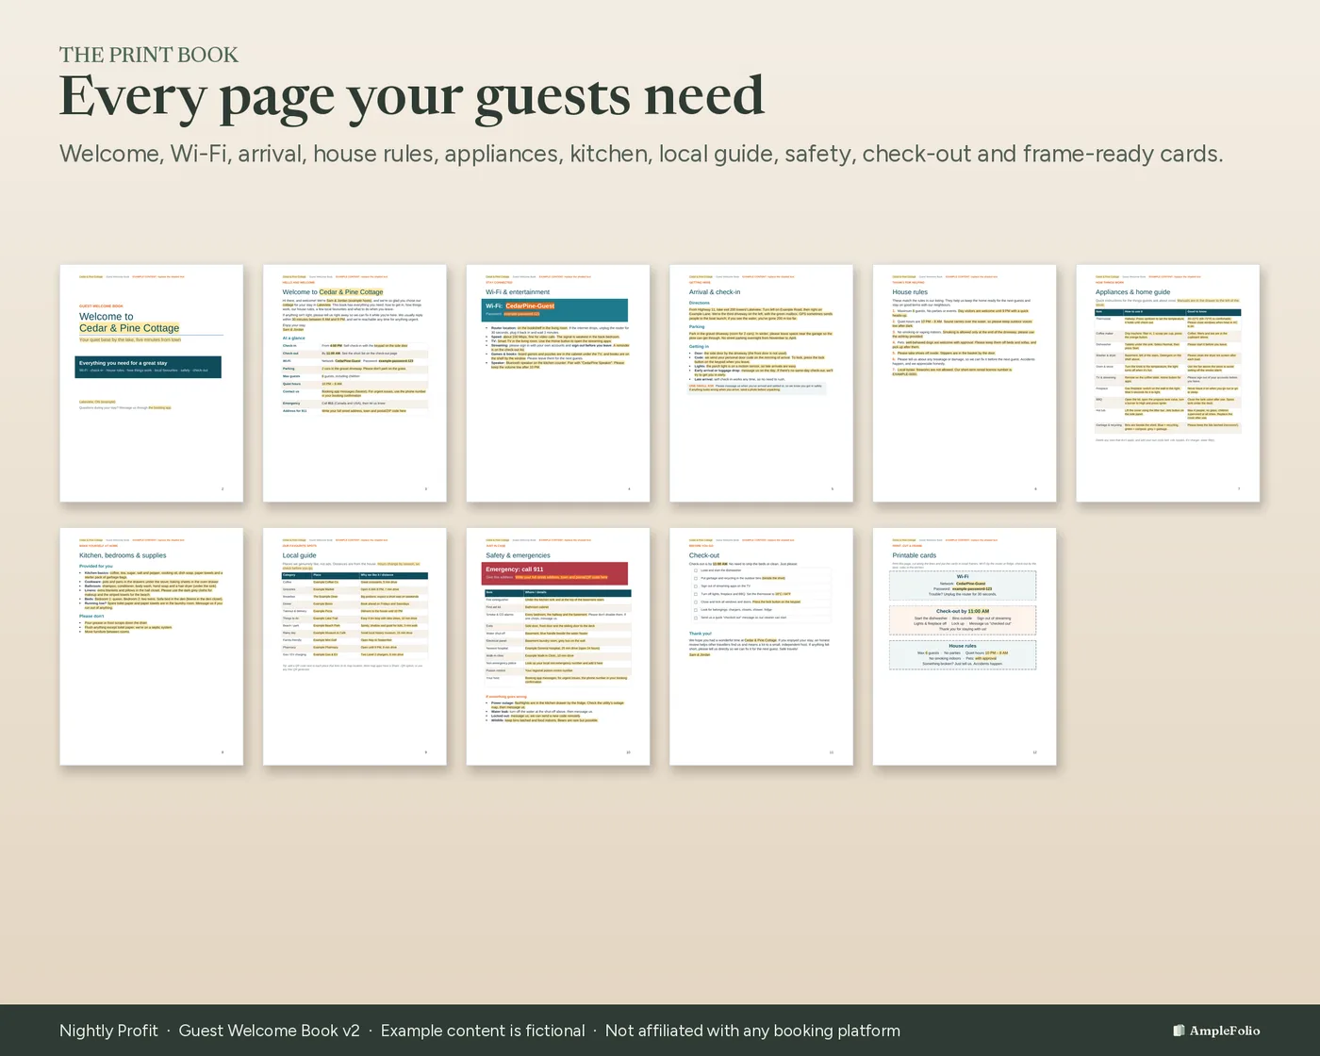Click 'THE PRINT BOOK' heading label
1320x1056 pixels.
click(x=149, y=55)
